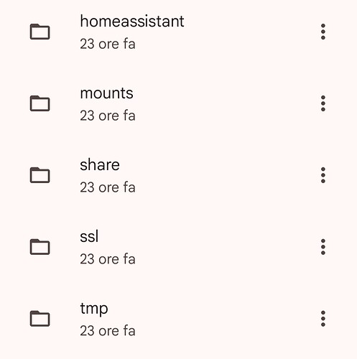Click the mounts folder icon
The image size is (357, 359).
(40, 103)
